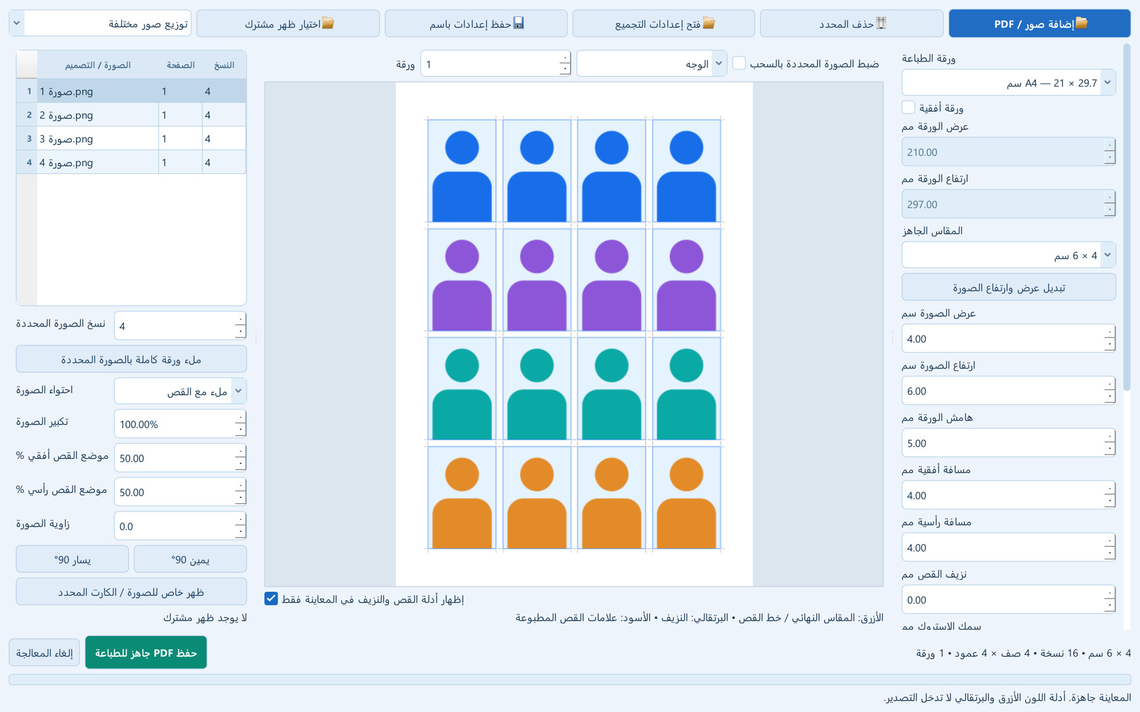The width and height of the screenshot is (1140, 712).
Task: Click the right settings panel scrollbar
Action: tap(1127, 217)
